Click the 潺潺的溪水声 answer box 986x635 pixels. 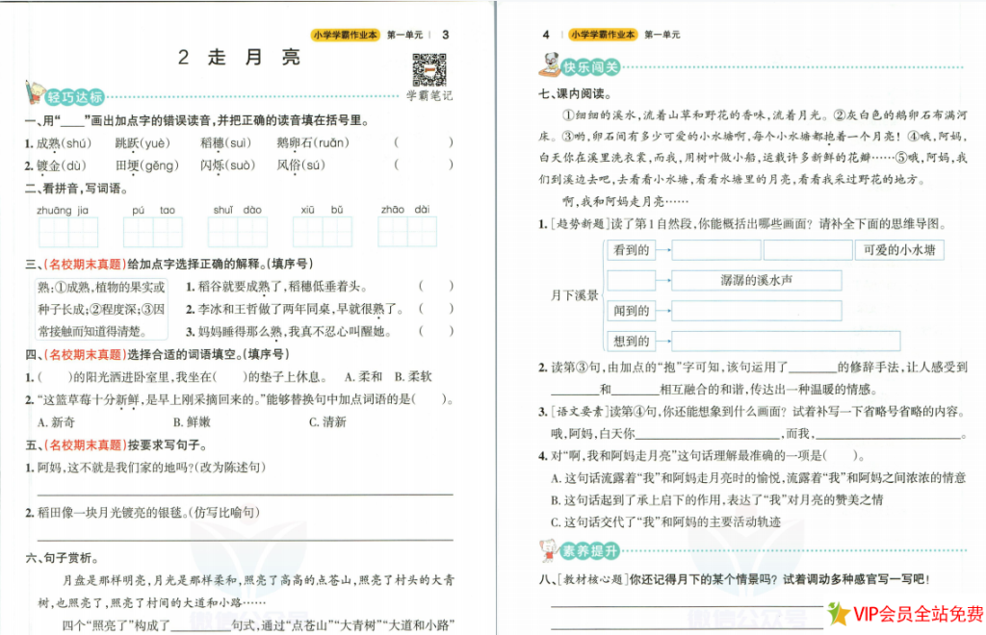[x=757, y=280]
